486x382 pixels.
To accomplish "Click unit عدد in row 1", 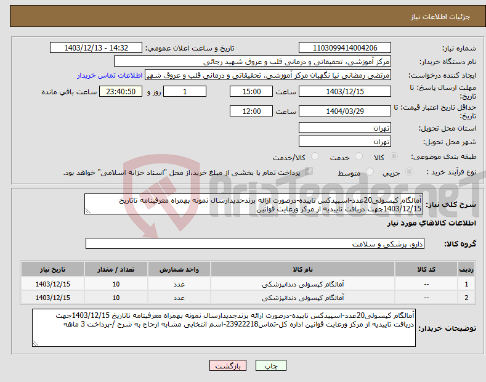I will 179,284.
